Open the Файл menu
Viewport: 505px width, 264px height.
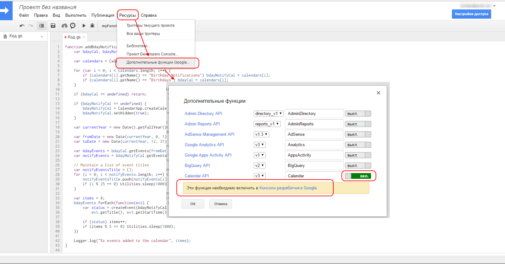(24, 15)
